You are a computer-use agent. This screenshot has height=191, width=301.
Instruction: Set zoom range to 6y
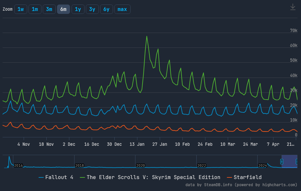point(107,9)
